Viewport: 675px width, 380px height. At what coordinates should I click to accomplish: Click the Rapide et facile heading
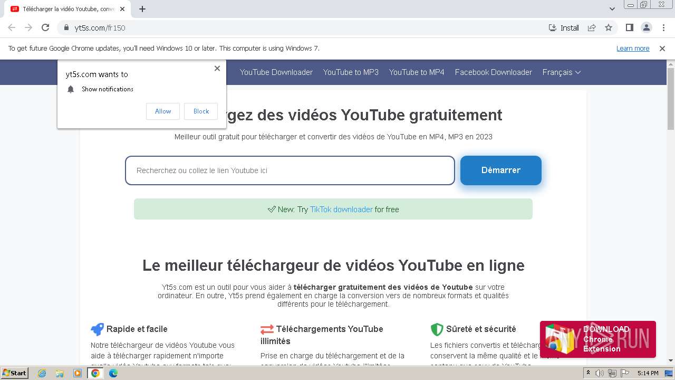[x=137, y=329]
